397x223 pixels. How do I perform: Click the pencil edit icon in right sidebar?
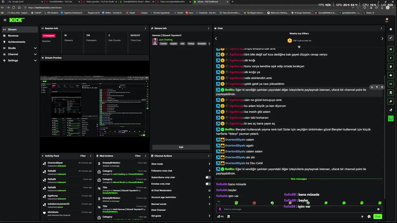click(391, 38)
